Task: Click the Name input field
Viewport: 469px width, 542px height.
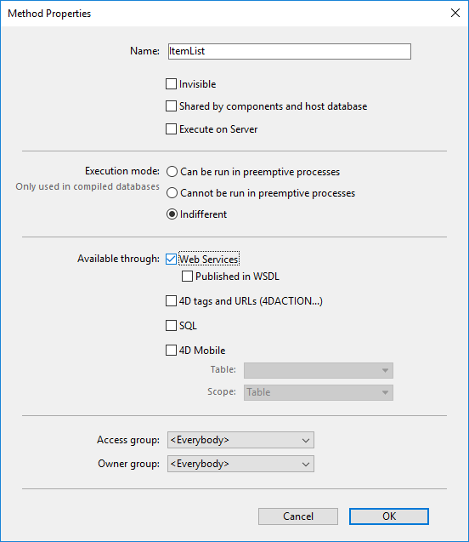Action: pos(290,52)
